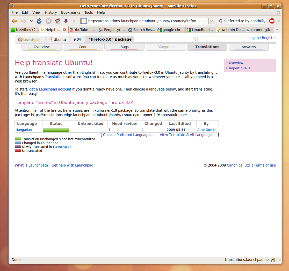Viewport: 289px width, 271px height.
Task: Click the padlock security icon in status bar
Action: 273,260
